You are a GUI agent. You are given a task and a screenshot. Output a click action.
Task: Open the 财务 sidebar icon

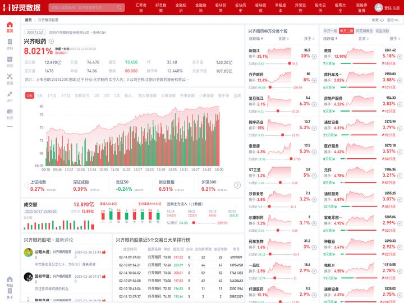(10, 111)
